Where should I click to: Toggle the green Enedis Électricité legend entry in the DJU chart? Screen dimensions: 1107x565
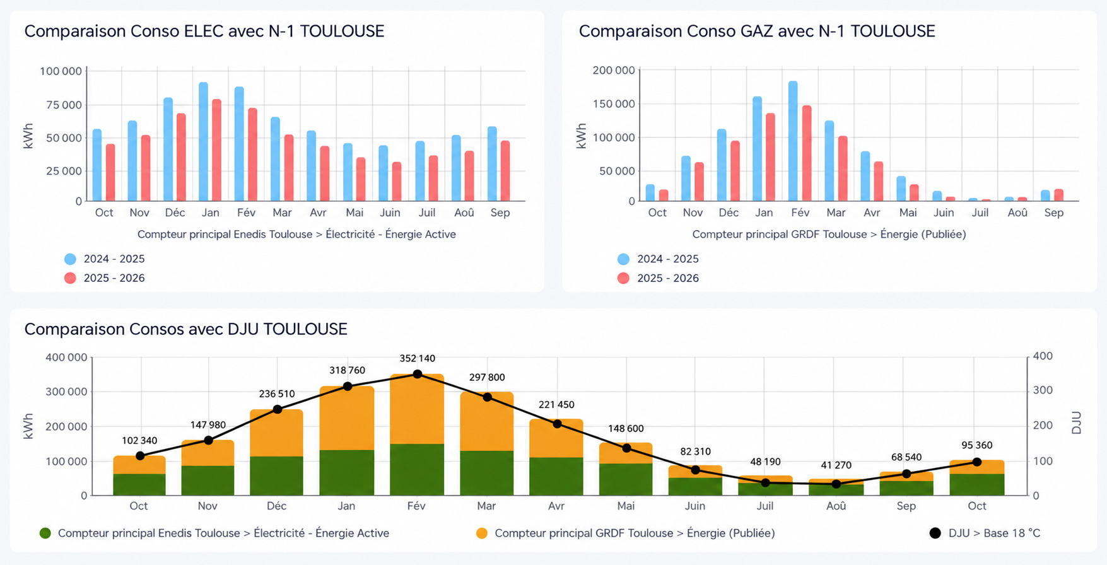click(x=214, y=533)
